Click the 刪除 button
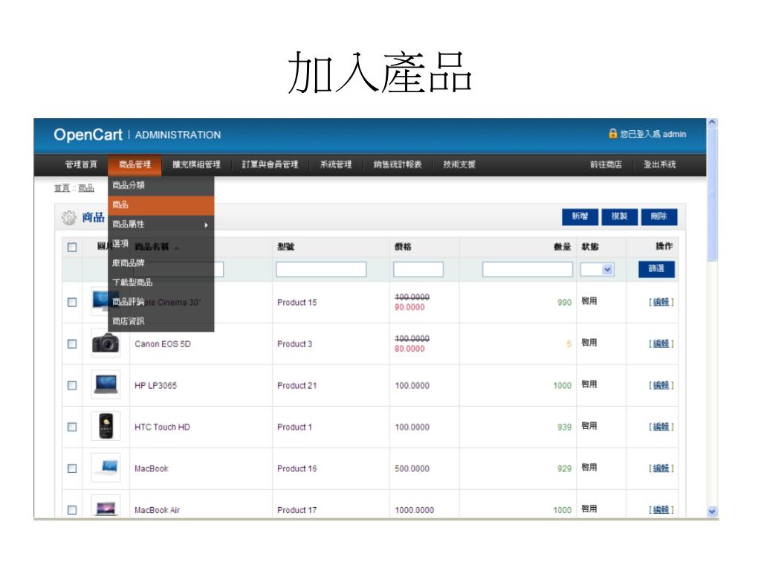This screenshot has width=761, height=571. point(659,216)
